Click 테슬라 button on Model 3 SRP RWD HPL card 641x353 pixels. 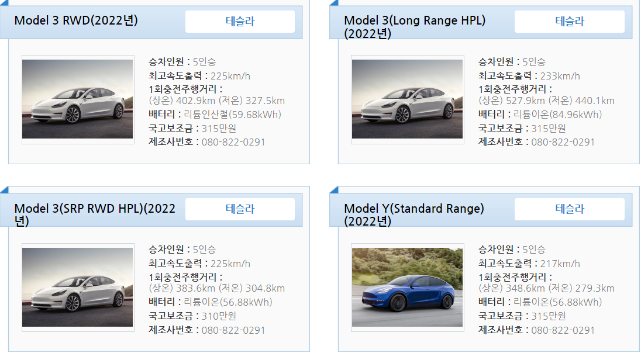[240, 209]
